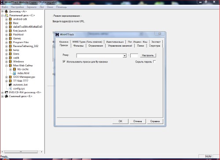
Task: Click the OK button
Action: click(x=121, y=121)
